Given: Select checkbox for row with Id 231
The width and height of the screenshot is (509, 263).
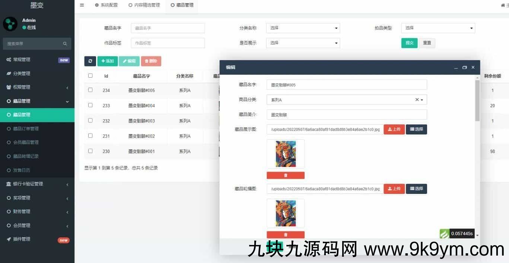Looking at the screenshot, I should (90, 136).
